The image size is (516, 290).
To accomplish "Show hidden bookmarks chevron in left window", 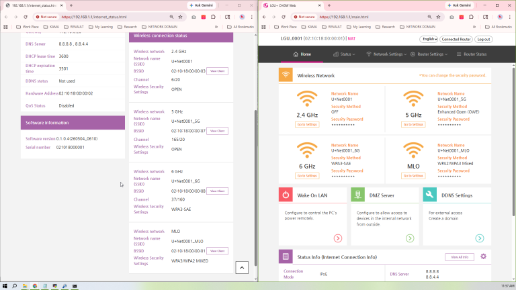I will [216, 27].
